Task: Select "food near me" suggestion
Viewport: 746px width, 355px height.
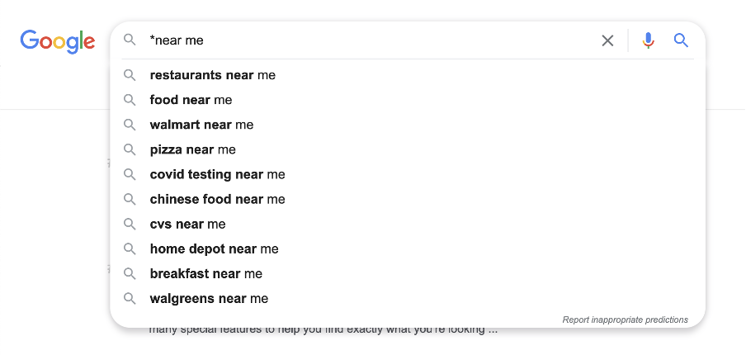Action: tap(408, 100)
